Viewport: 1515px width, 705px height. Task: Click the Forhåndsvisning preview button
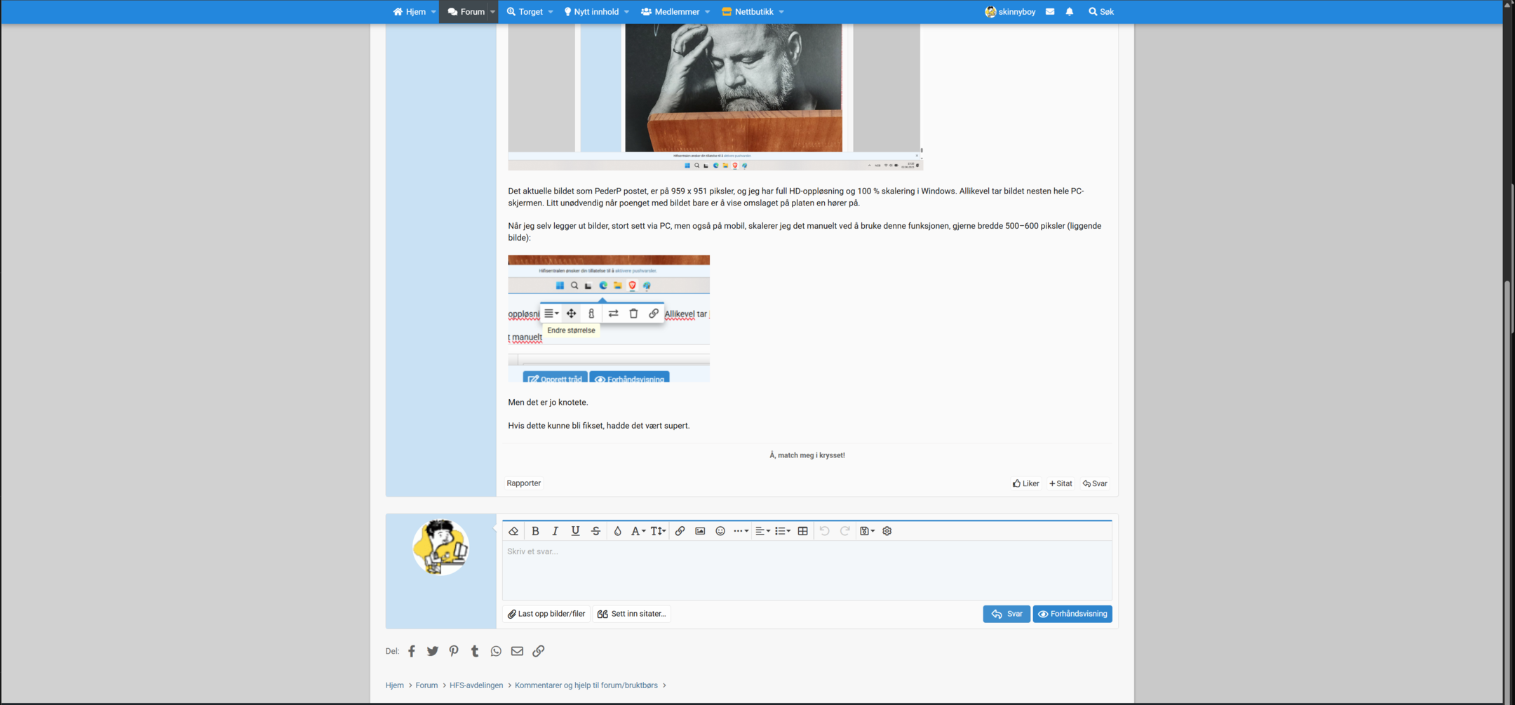pyautogui.click(x=1072, y=614)
